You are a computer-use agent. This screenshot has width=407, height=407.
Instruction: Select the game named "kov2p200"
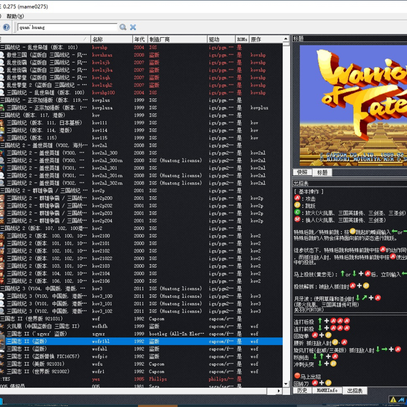point(102,198)
